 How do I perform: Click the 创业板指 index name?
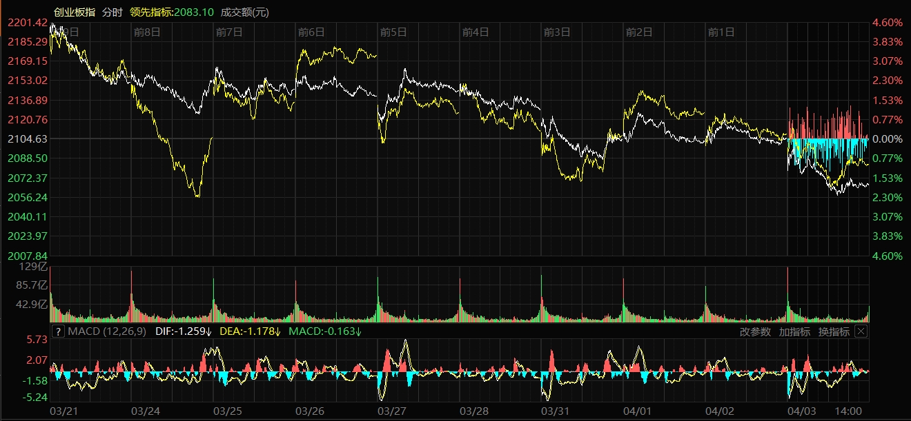pos(75,12)
